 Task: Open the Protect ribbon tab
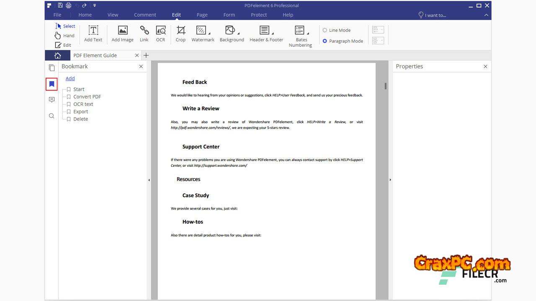coord(259,15)
